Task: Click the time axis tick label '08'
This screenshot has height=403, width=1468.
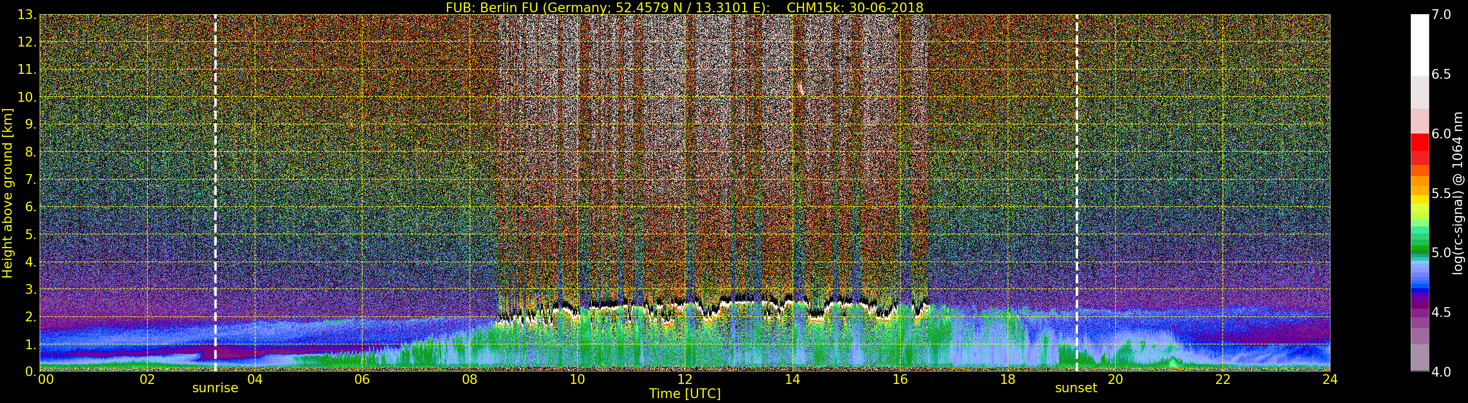Action: (x=470, y=379)
